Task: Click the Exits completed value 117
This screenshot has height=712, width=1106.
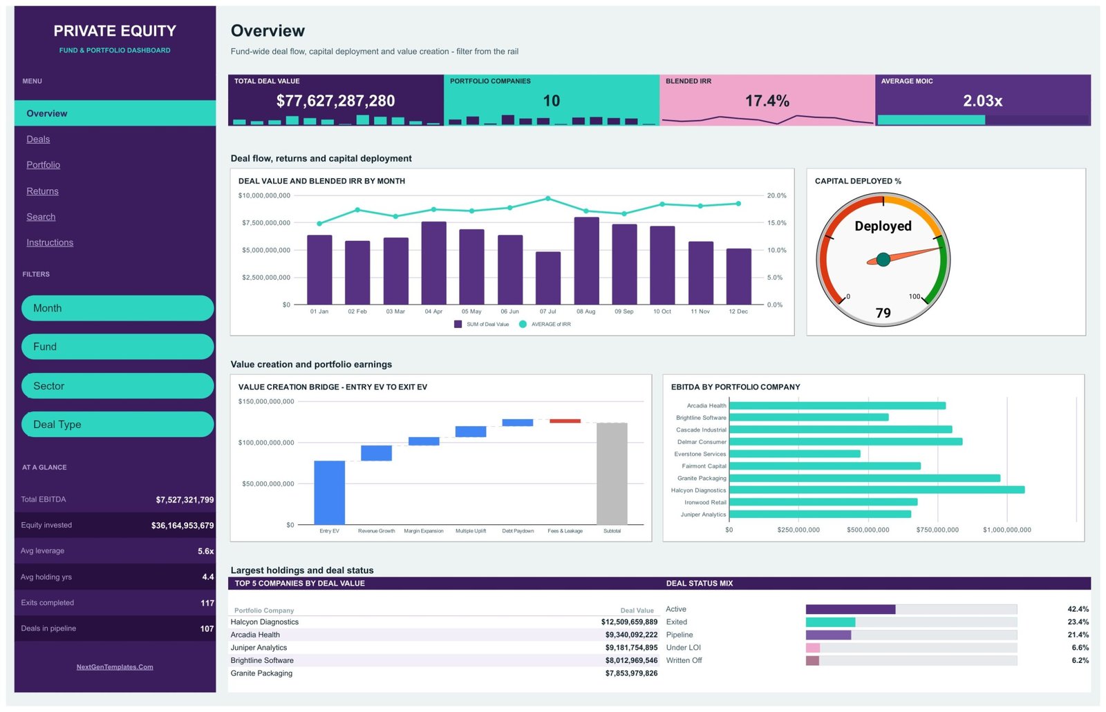Action: pos(207,603)
